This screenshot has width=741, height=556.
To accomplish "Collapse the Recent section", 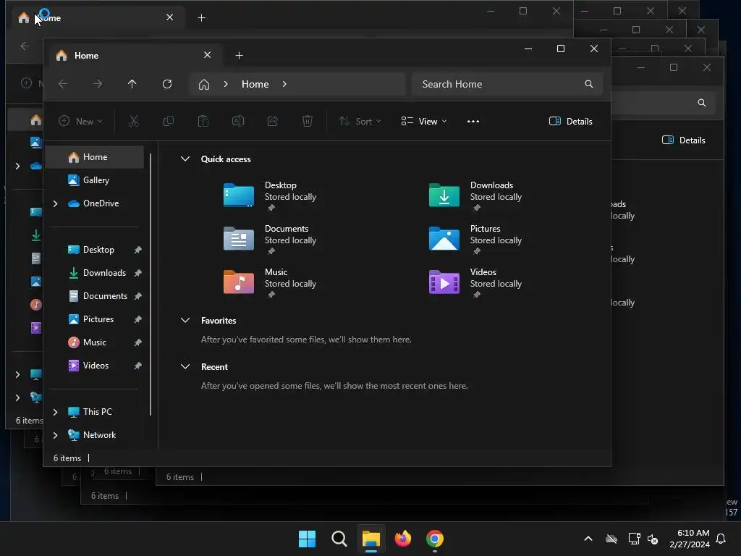I will tap(185, 367).
